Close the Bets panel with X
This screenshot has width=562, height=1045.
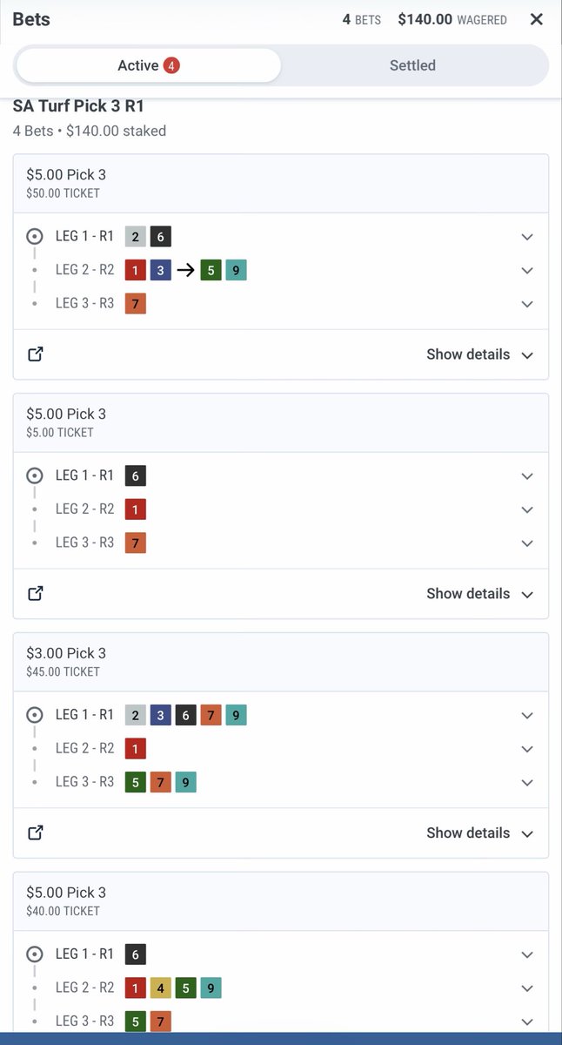click(537, 19)
